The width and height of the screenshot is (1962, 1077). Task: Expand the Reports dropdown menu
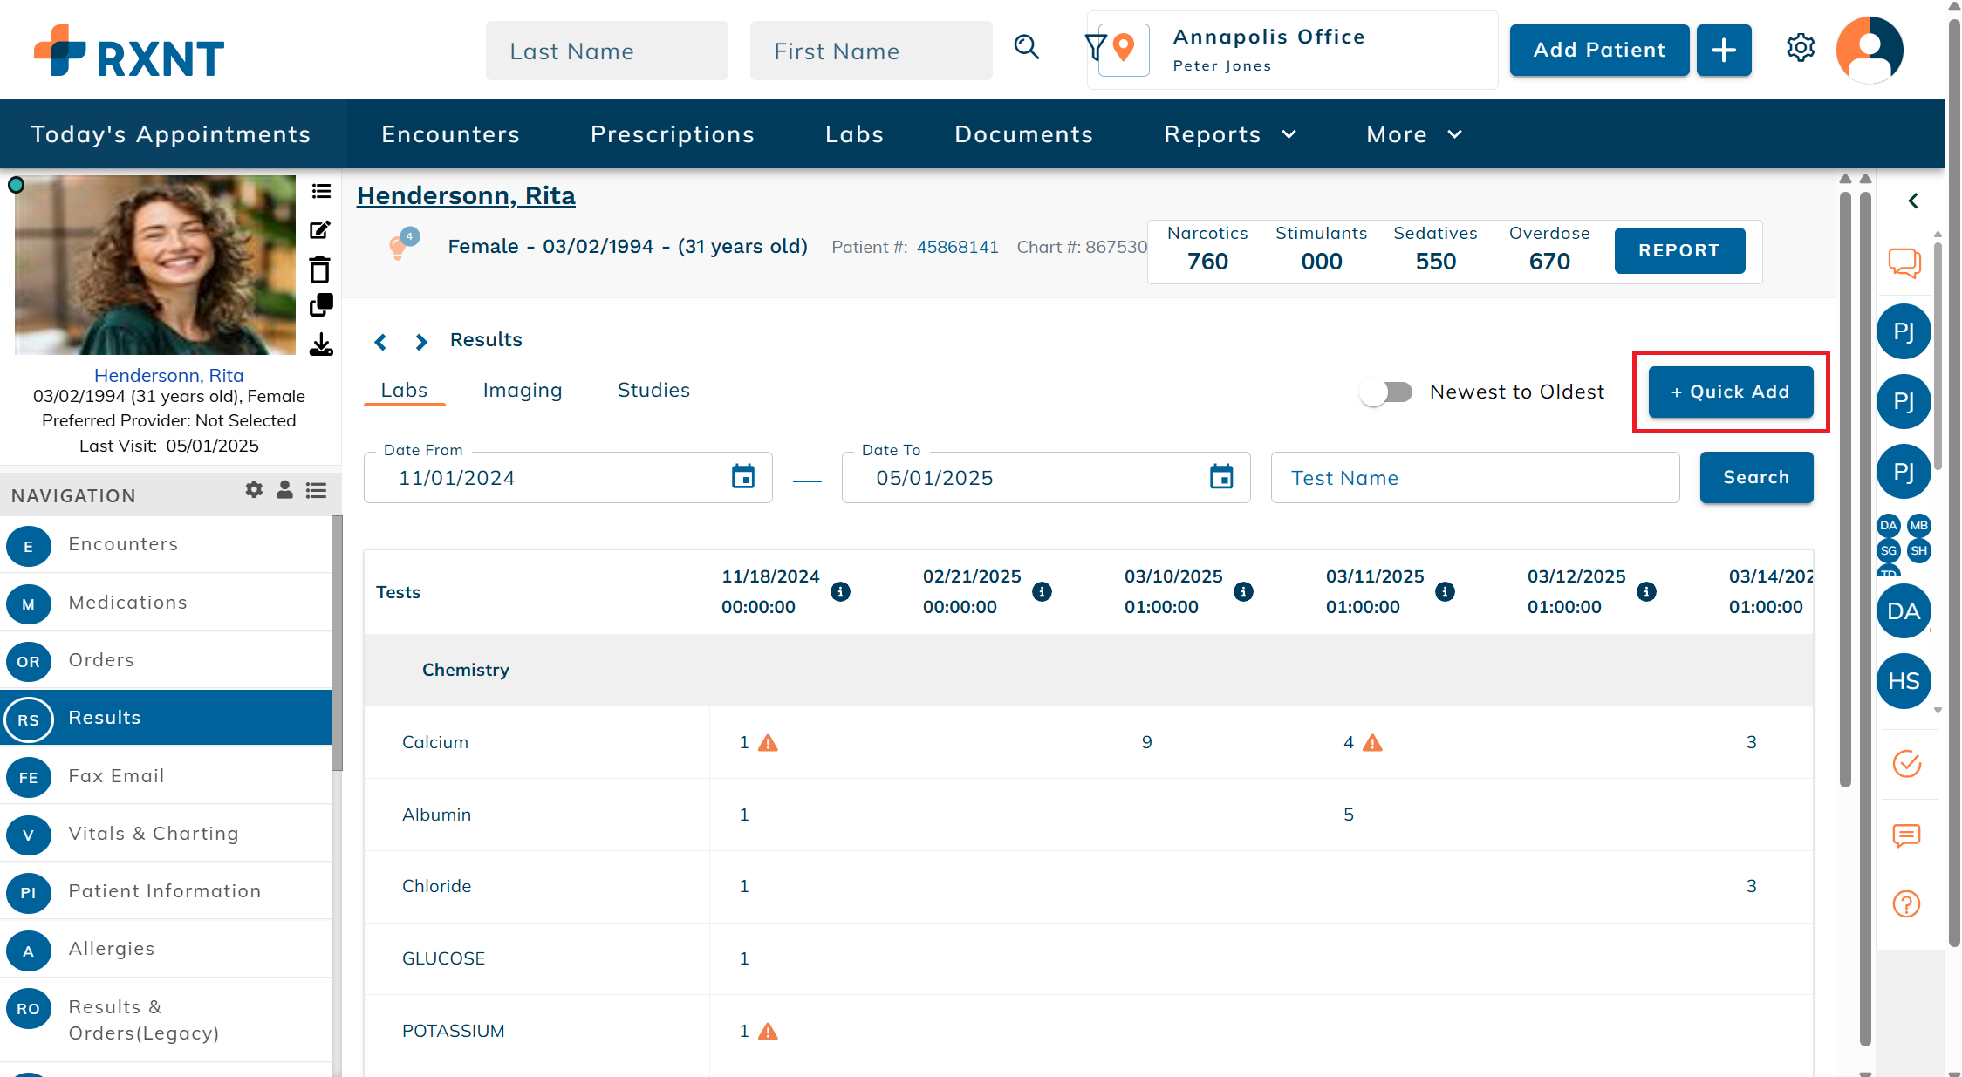coord(1230,134)
